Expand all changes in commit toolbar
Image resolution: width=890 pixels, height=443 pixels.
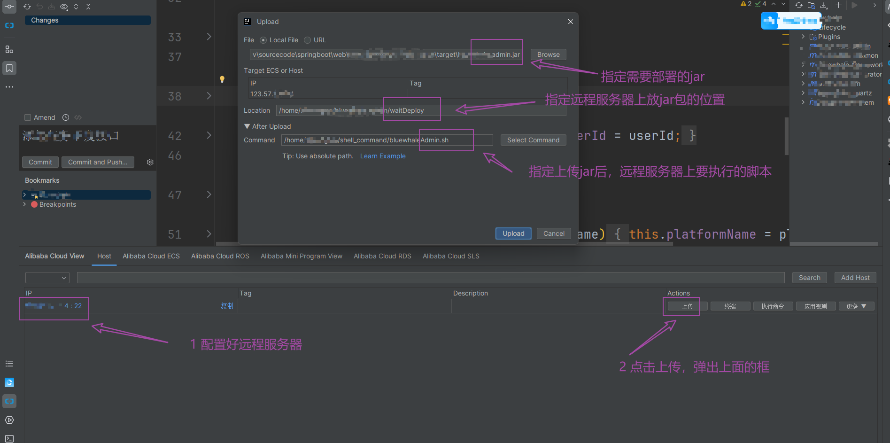76,7
